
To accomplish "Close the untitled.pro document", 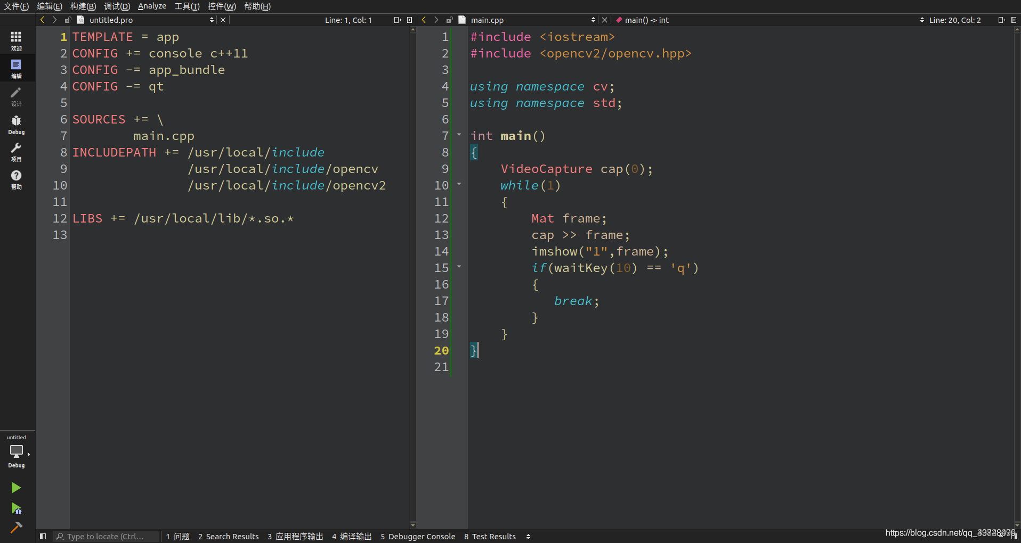I will 223,20.
